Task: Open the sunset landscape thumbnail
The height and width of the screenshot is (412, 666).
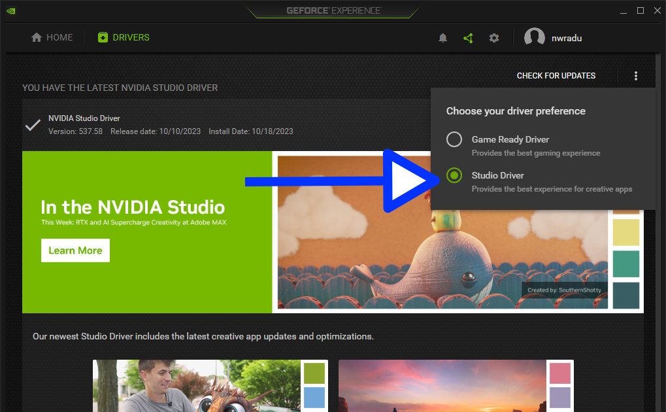Action: click(x=442, y=386)
